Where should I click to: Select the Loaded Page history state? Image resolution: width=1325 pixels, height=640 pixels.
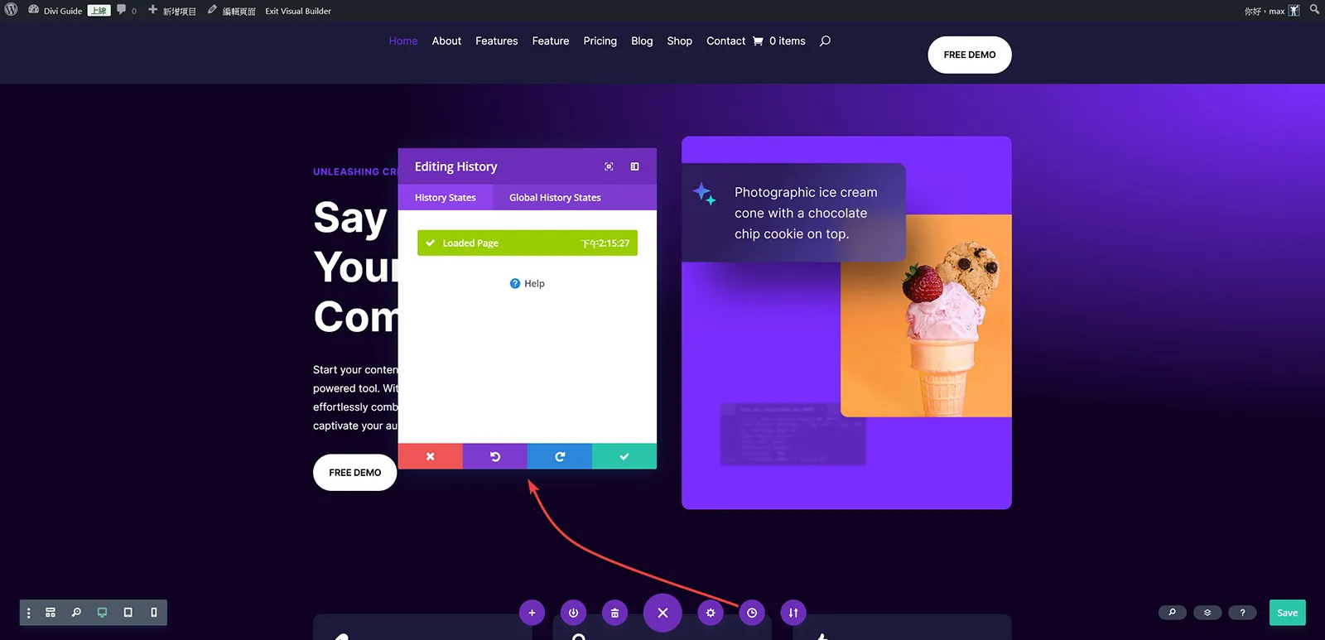click(x=528, y=243)
